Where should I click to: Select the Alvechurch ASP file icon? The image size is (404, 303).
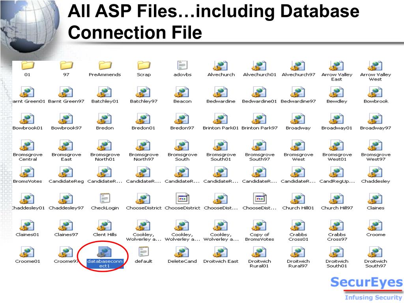[221, 65]
